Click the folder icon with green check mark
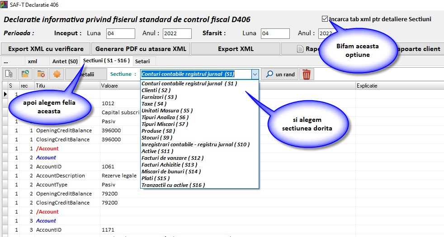The width and height of the screenshot is (444, 237). click(x=25, y=74)
